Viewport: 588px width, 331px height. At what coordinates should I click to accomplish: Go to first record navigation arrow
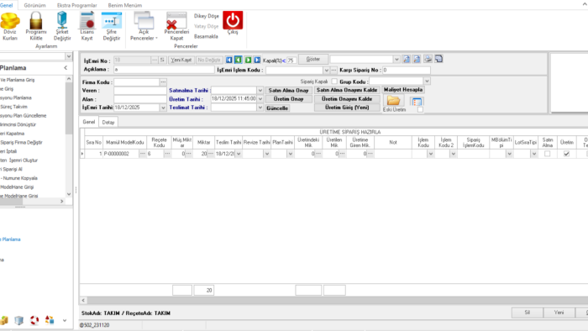[x=228, y=60]
